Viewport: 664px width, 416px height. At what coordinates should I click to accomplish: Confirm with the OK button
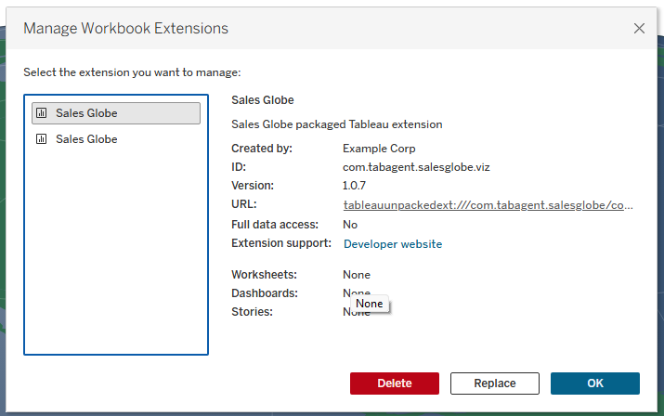click(x=595, y=383)
